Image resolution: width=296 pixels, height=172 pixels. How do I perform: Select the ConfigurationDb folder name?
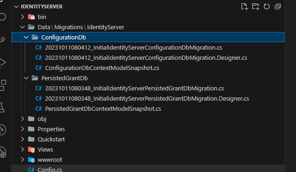pos(64,38)
